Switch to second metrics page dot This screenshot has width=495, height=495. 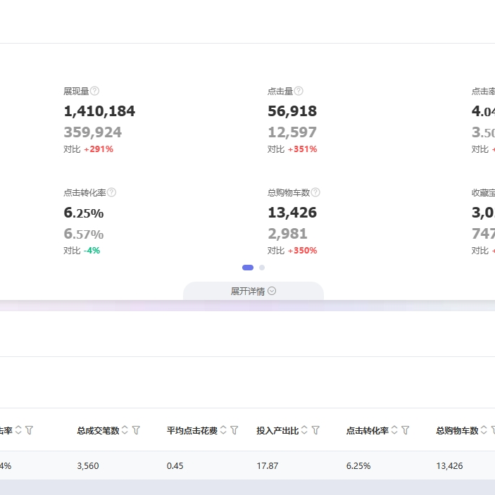click(262, 268)
